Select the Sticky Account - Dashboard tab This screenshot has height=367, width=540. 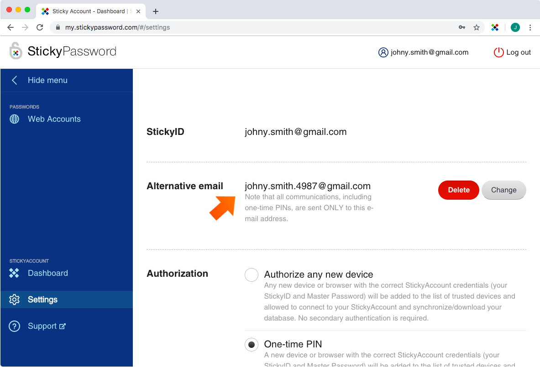[90, 11]
